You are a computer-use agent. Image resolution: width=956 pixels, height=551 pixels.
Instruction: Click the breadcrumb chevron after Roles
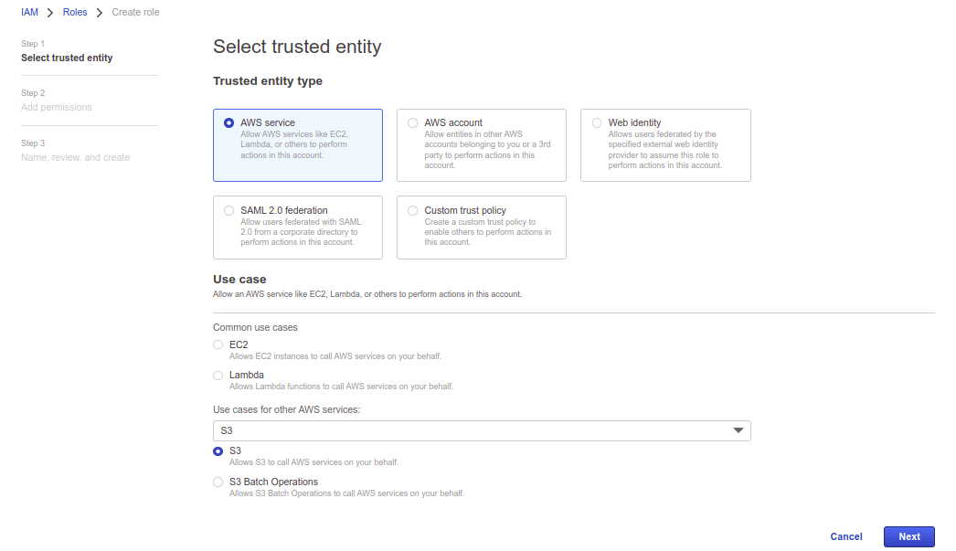tap(100, 13)
